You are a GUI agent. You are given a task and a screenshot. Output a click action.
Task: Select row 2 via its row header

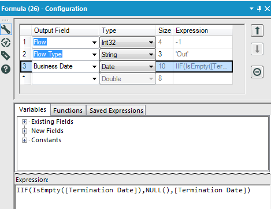(x=25, y=54)
